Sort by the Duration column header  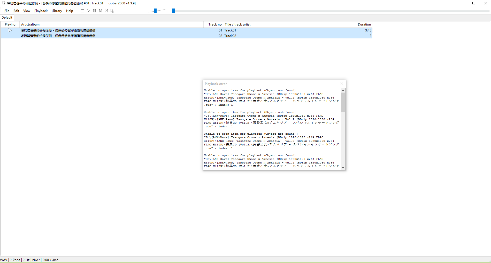pos(363,24)
